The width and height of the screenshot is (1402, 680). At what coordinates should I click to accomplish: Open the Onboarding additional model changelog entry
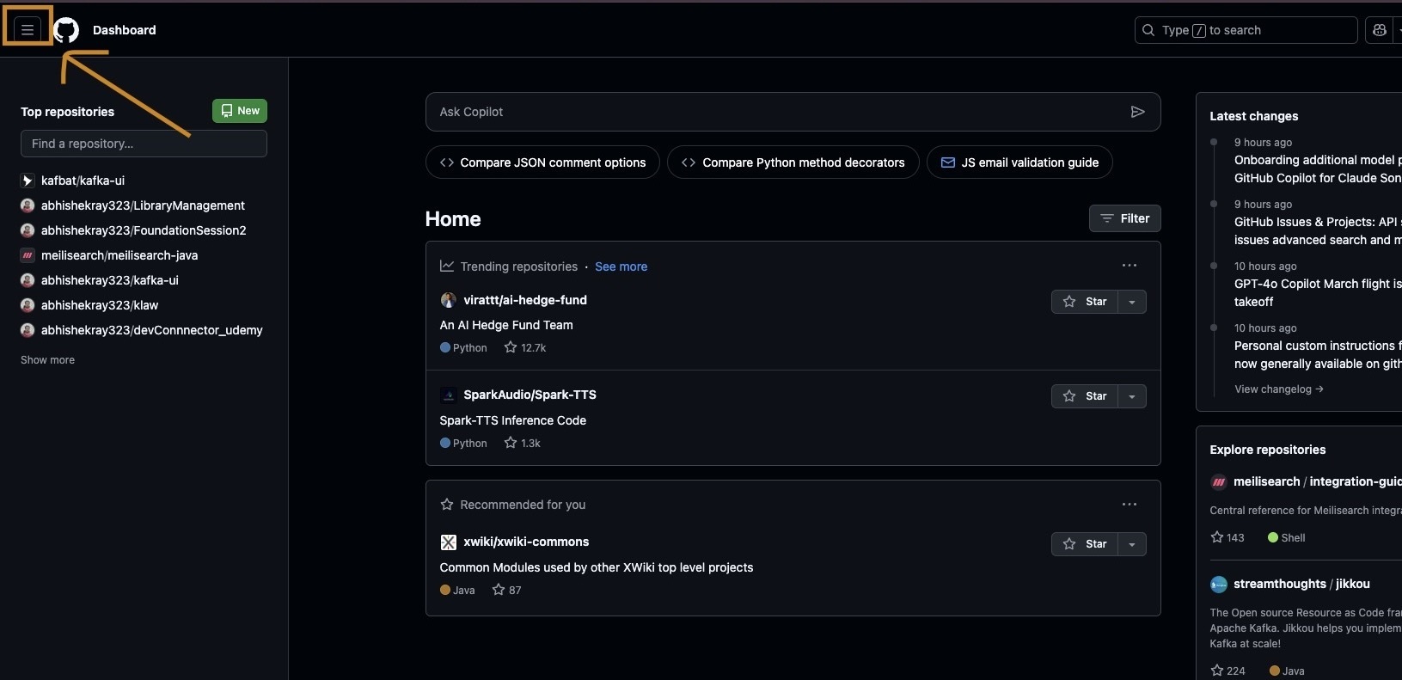pos(1318,169)
